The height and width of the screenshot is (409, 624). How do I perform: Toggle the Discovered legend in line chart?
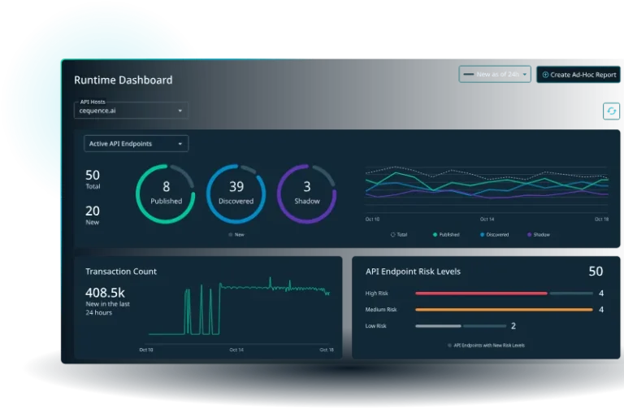click(494, 234)
